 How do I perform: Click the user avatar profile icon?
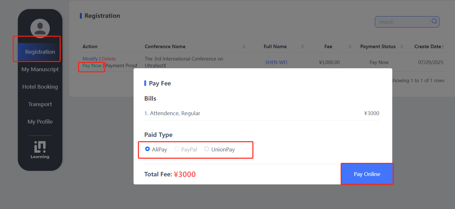pos(40,28)
